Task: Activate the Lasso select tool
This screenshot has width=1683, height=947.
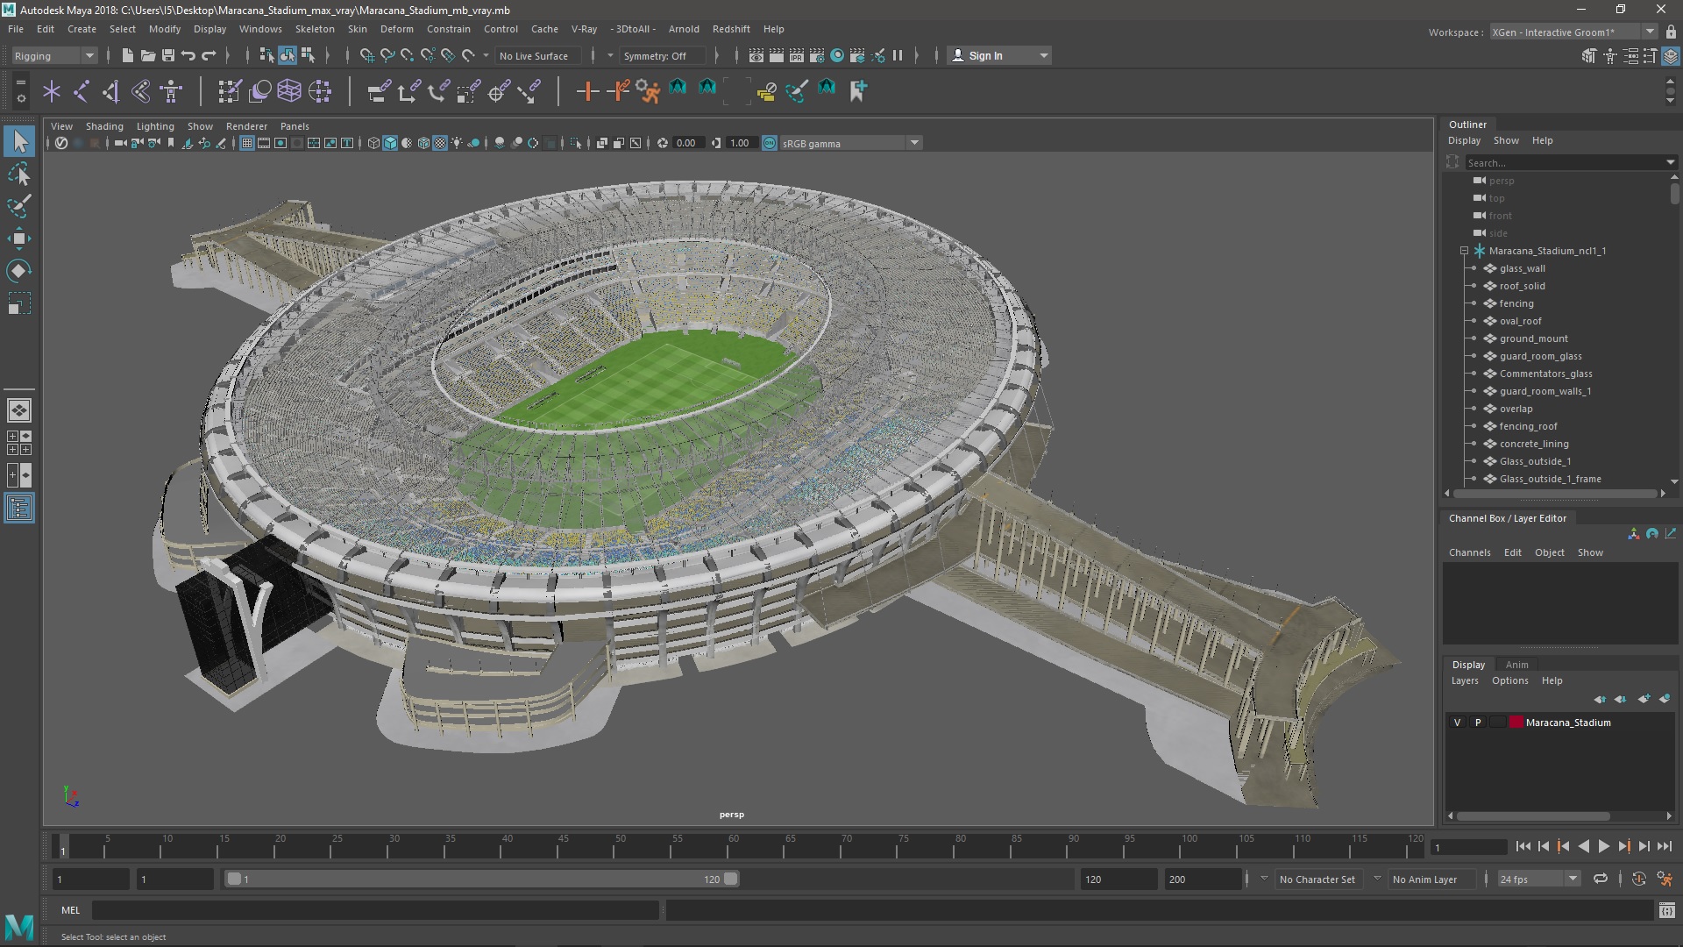Action: [x=19, y=174]
